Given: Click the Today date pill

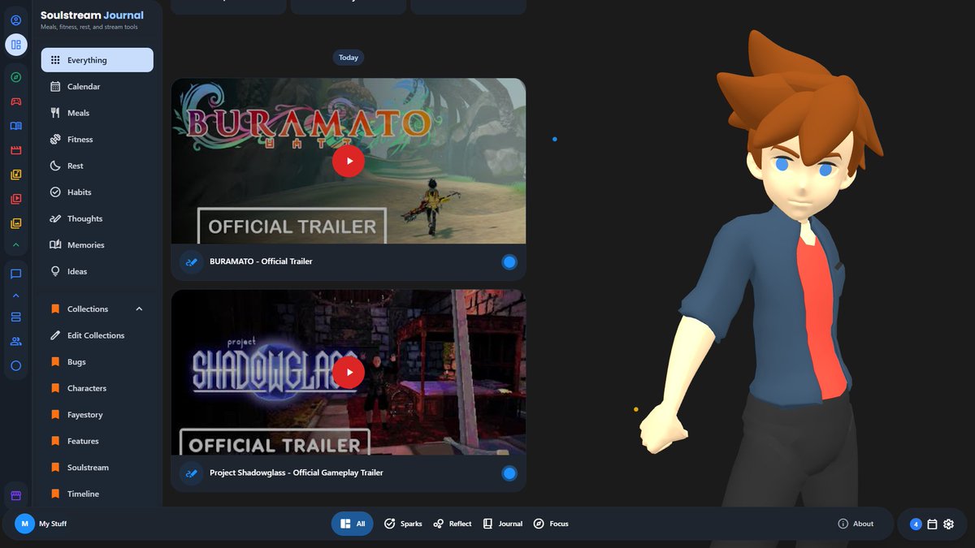Looking at the screenshot, I should pos(349,58).
